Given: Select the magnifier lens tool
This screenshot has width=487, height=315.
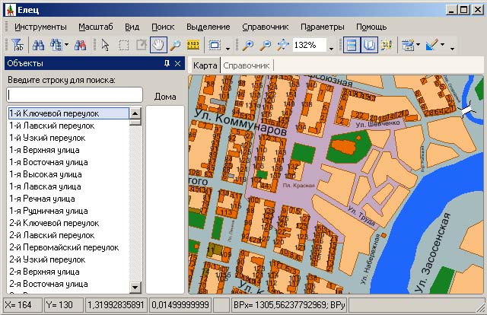Looking at the screenshot, I should [x=176, y=45].
